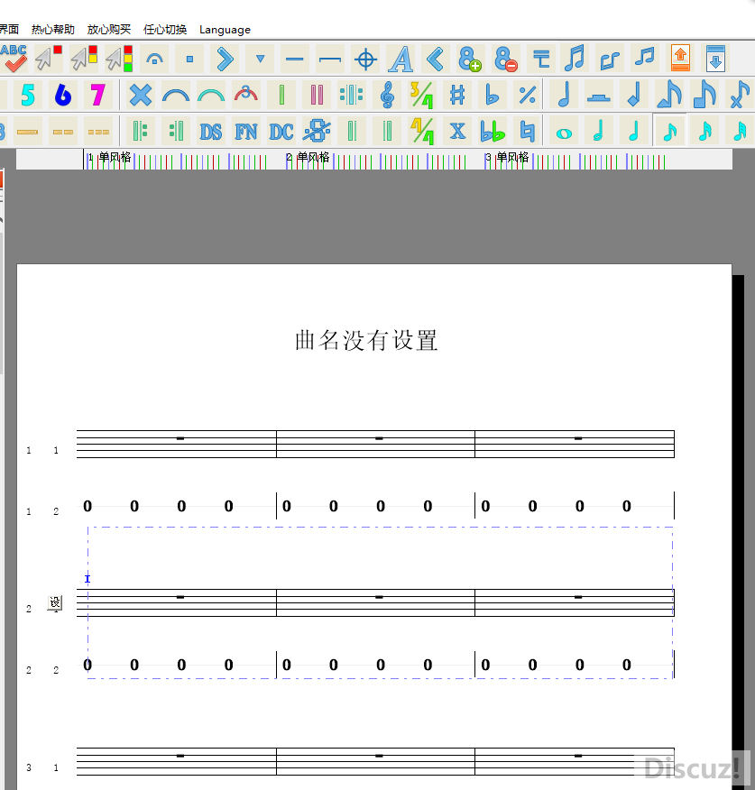Add a single flat accidental
This screenshot has width=755, height=790.
click(492, 95)
